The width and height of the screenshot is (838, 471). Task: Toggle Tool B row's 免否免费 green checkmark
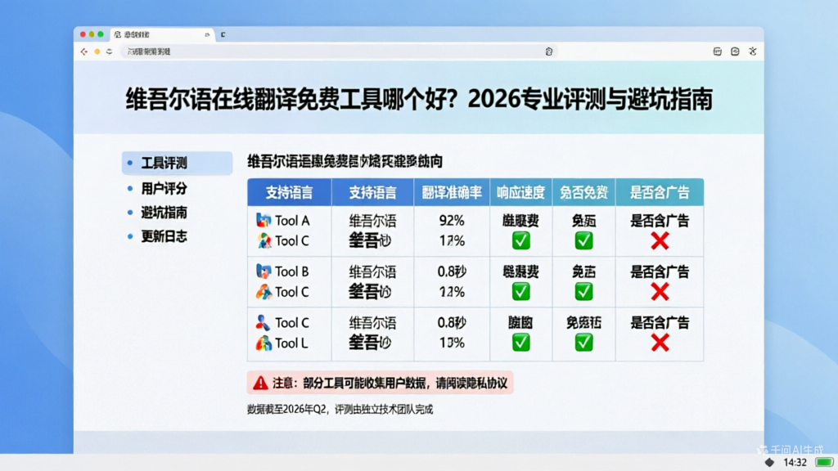tap(583, 292)
